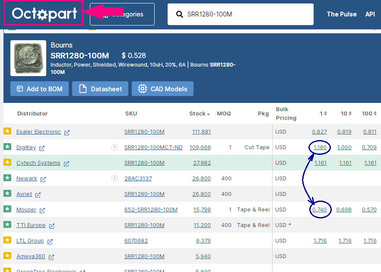Open the Newark distributor link

[27, 178]
